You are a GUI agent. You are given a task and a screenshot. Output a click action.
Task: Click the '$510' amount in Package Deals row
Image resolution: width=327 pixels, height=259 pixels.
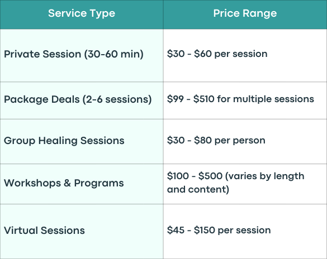pyautogui.click(x=204, y=99)
